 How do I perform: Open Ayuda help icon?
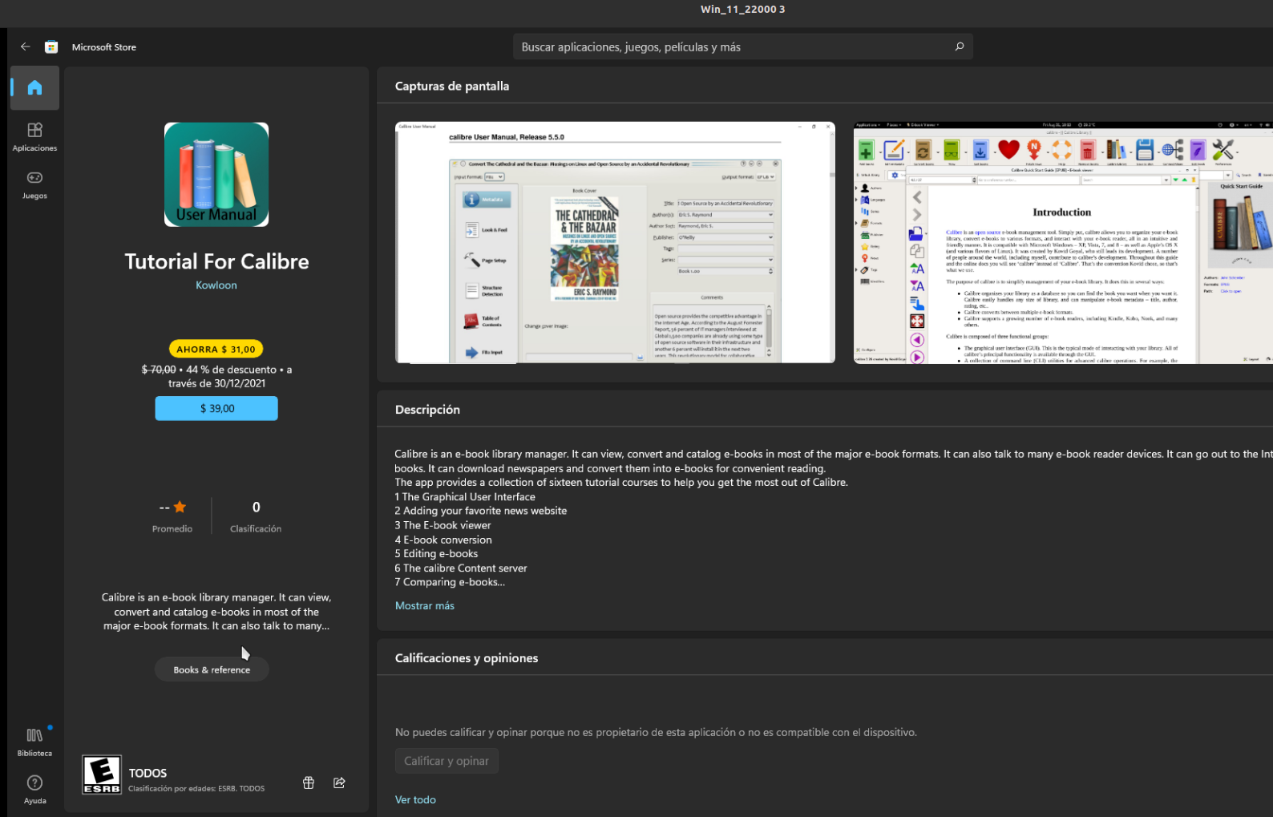[x=34, y=789]
